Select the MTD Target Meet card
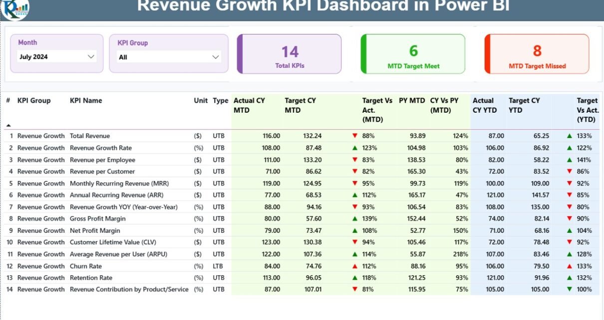 tap(413, 54)
